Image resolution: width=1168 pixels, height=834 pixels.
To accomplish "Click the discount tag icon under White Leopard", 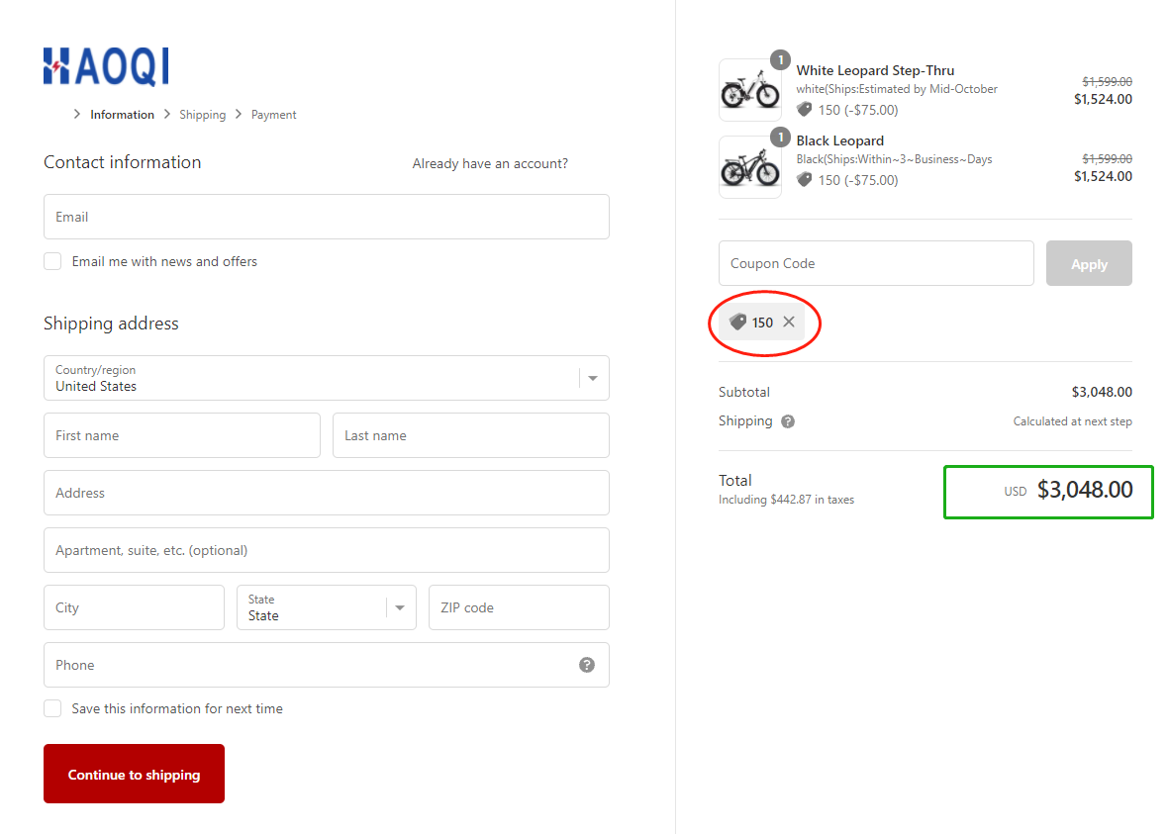I will click(x=805, y=110).
